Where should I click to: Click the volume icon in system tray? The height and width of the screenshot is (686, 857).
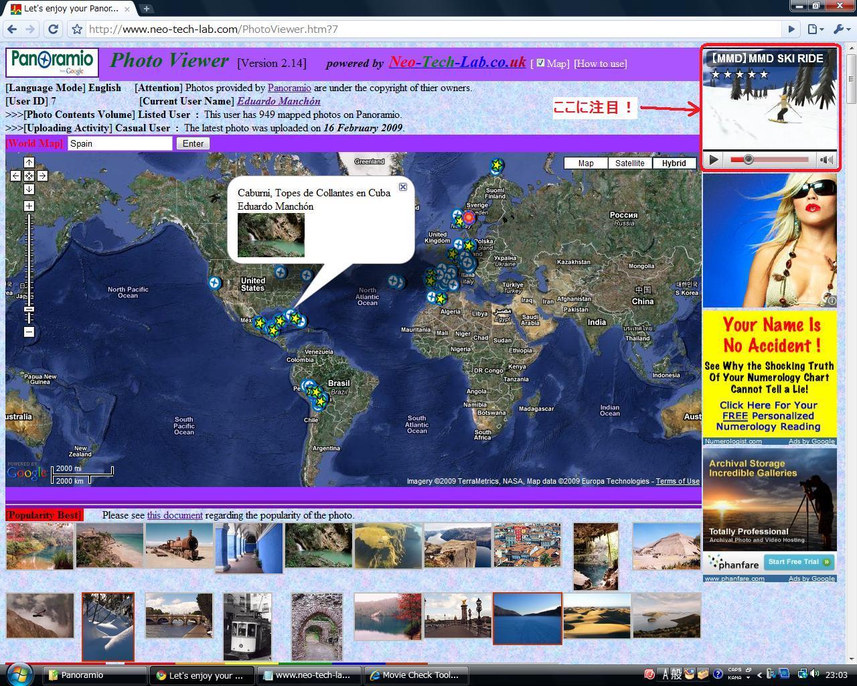(814, 674)
